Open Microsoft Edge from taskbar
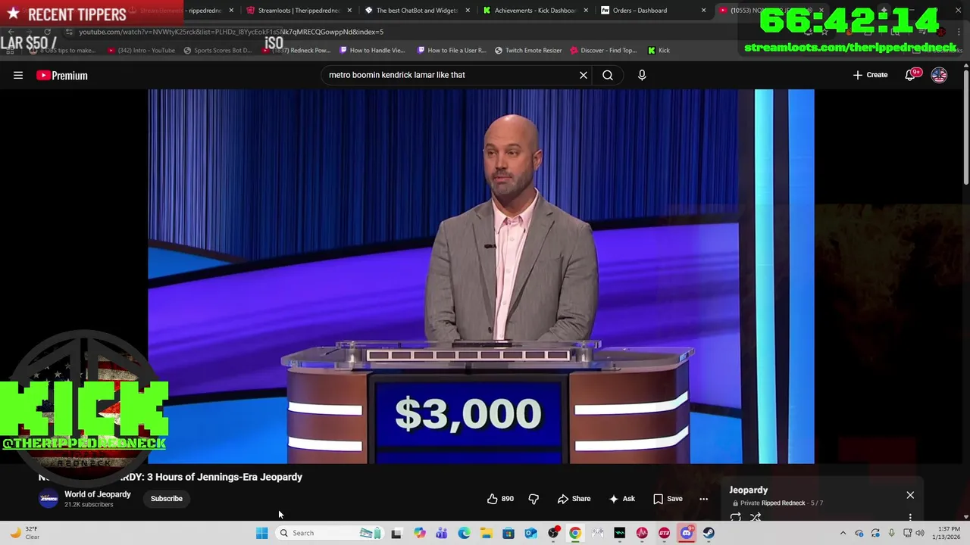The height and width of the screenshot is (545, 970). tap(464, 533)
